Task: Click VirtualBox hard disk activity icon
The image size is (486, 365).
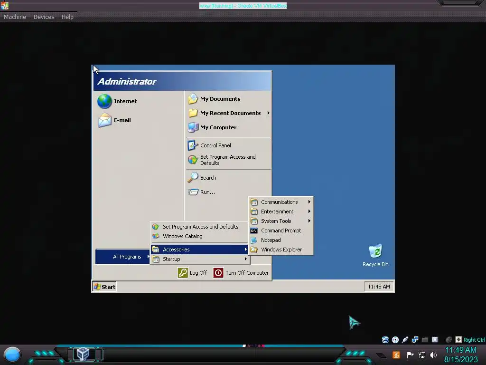Action: (x=385, y=339)
